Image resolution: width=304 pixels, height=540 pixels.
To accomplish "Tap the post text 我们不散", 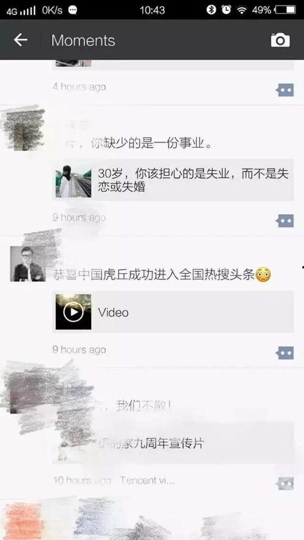I will click(143, 406).
